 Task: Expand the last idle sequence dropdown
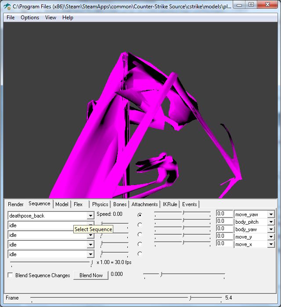[x=90, y=254]
